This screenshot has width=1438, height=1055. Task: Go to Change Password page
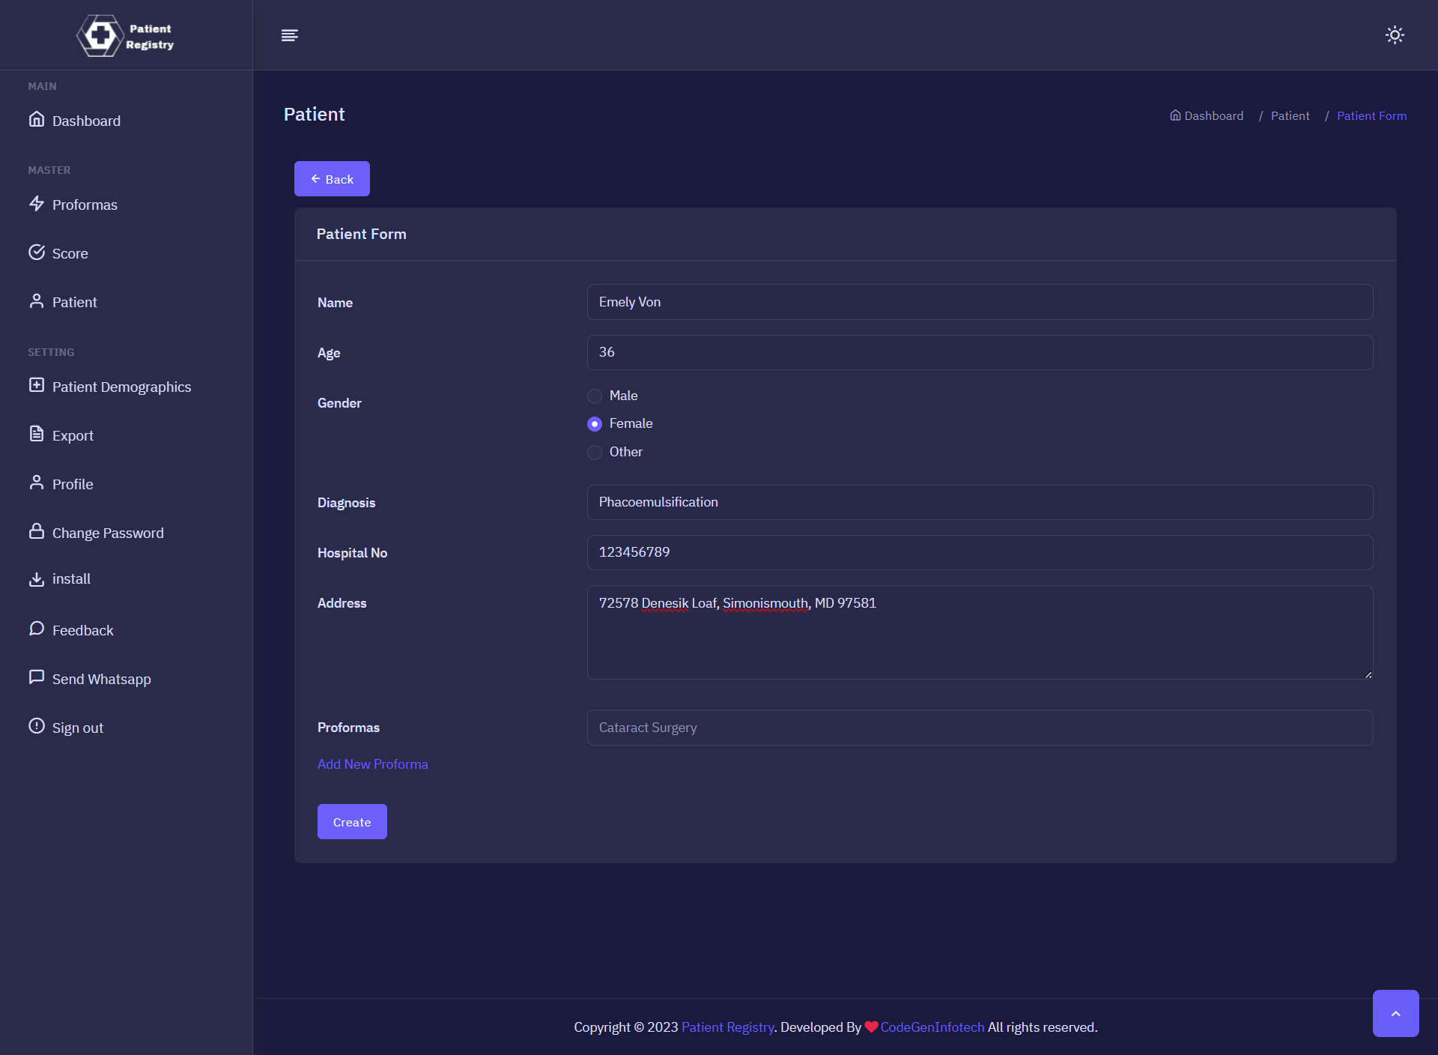pyautogui.click(x=108, y=533)
